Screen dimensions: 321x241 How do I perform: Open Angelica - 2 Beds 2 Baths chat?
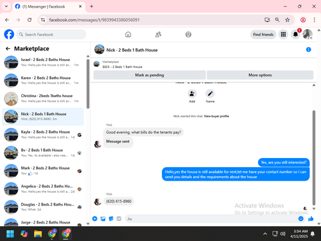click(43, 189)
